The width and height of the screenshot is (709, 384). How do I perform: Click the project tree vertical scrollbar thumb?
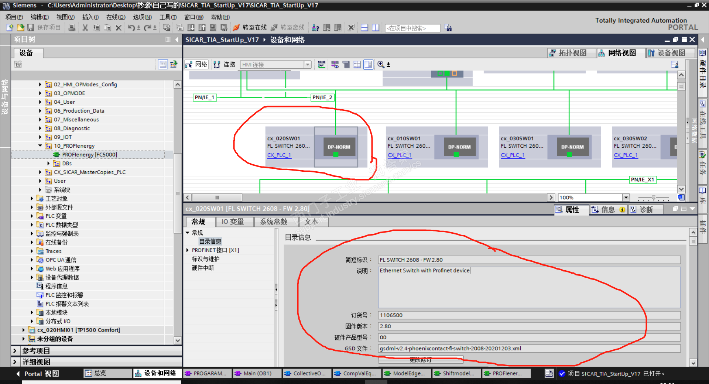178,193
